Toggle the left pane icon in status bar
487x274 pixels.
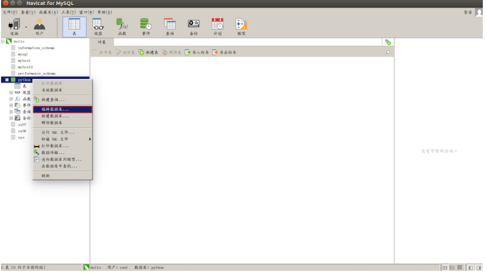470,268
